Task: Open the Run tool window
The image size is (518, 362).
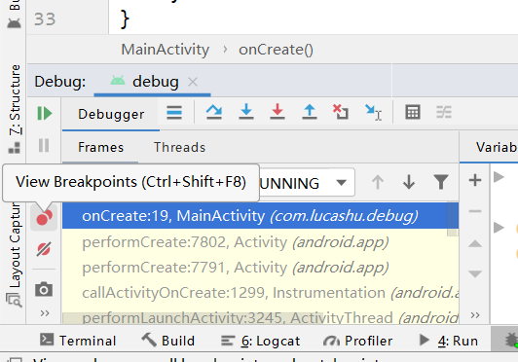Action: (x=449, y=341)
